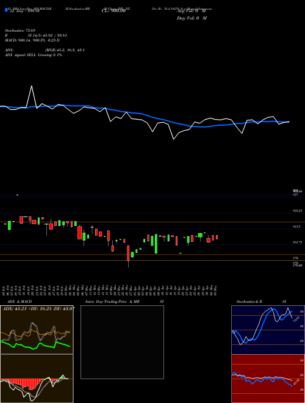Screen dimensions: 305x403
Task: Select the 'Stochastics: 73.69' reading
Action: [20, 31]
